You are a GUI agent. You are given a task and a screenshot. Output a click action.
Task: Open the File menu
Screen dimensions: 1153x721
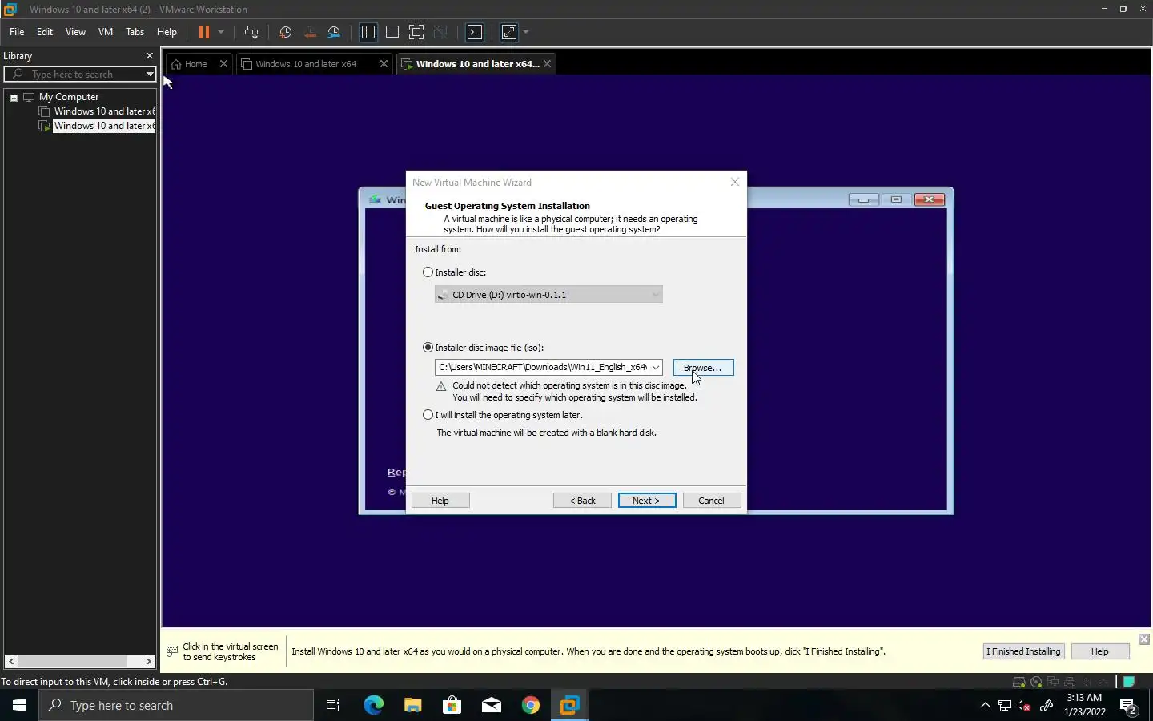pos(17,32)
